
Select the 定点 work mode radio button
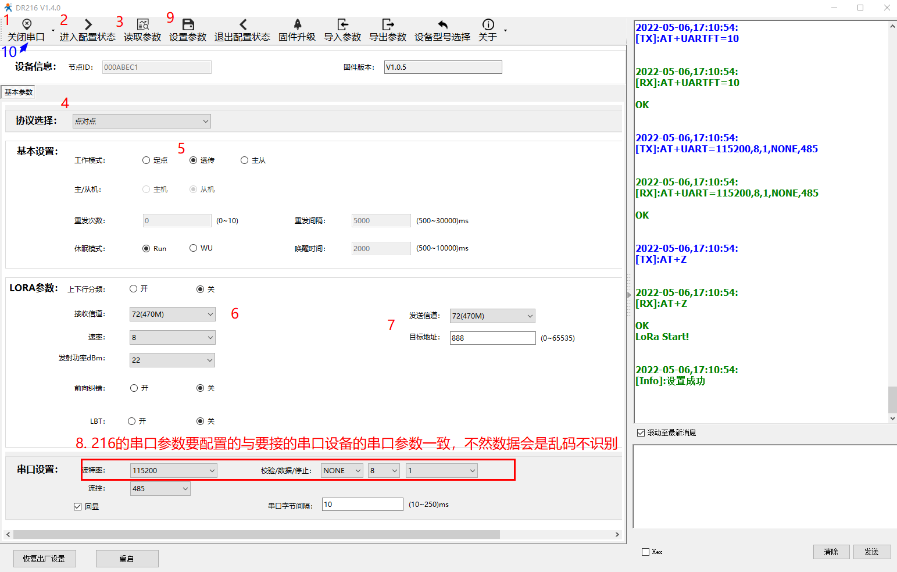(146, 160)
